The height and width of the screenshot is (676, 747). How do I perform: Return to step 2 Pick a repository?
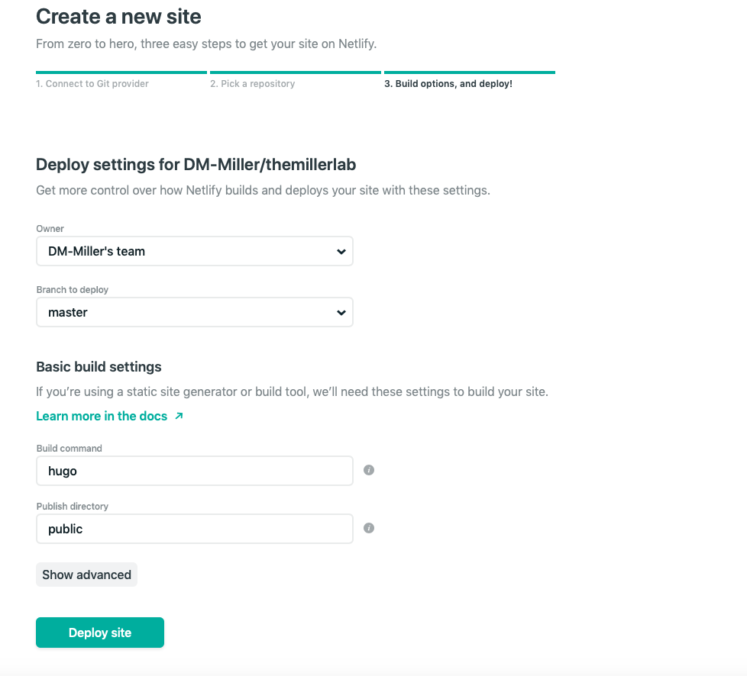click(253, 84)
